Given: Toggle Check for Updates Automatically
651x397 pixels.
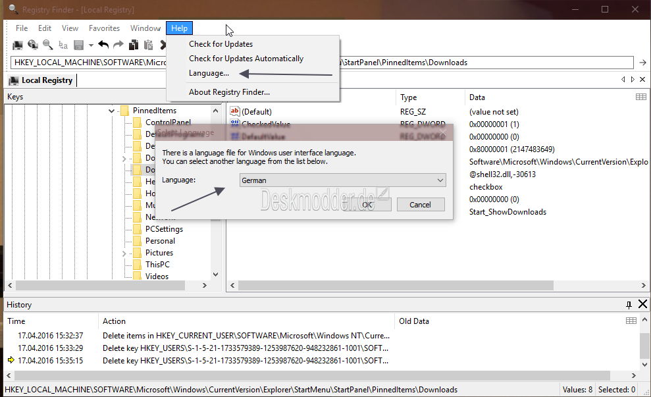Looking at the screenshot, I should tap(246, 59).
